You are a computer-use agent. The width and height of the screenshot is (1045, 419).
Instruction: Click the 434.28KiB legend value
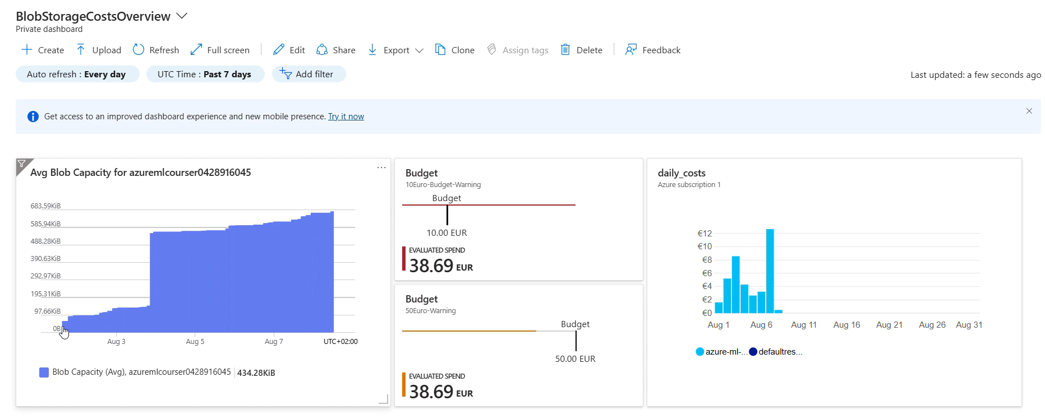pos(256,373)
